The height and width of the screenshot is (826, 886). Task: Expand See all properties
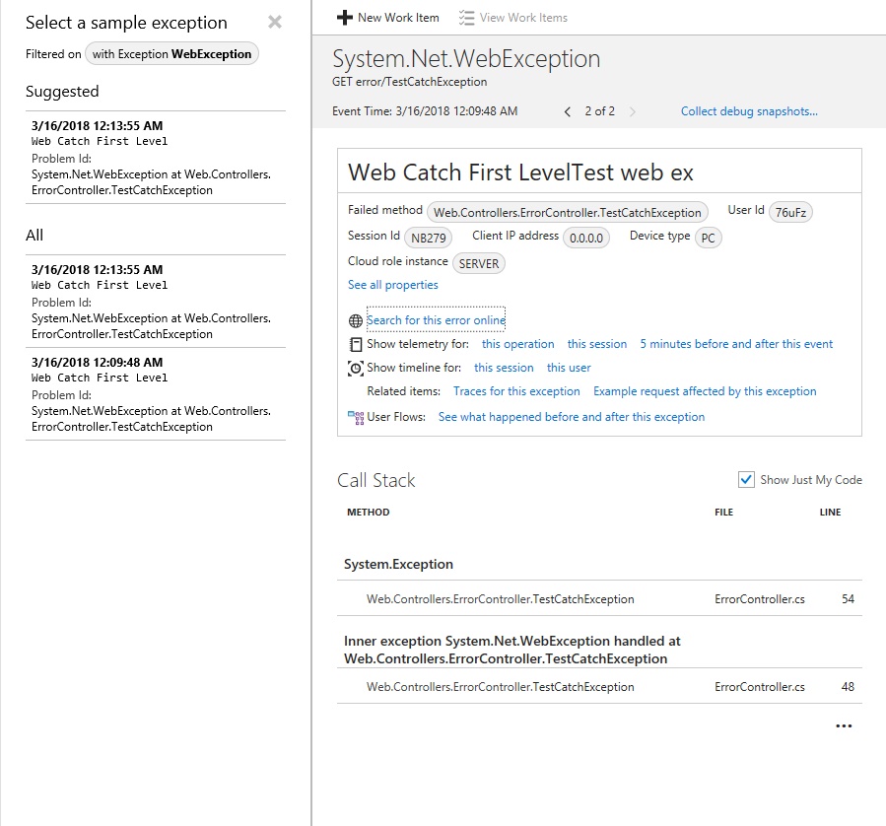[392, 284]
